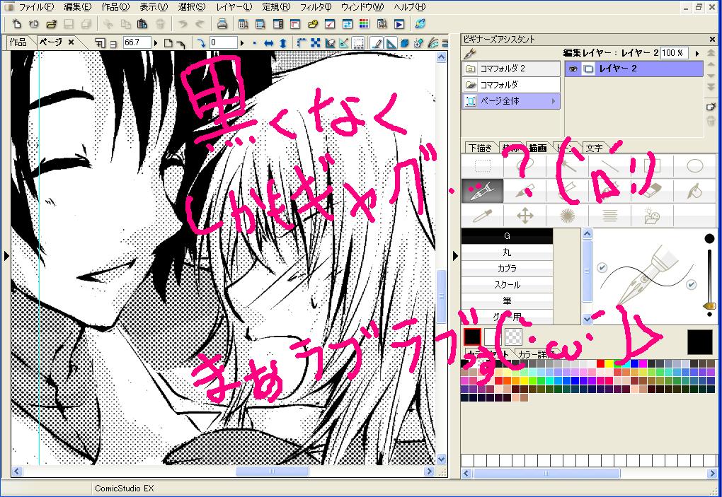Open the フィルタ(I) menu
The height and width of the screenshot is (497, 722).
[316, 7]
